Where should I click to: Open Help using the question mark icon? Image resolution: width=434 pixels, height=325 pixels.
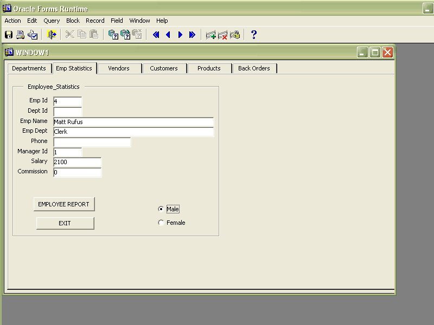253,35
